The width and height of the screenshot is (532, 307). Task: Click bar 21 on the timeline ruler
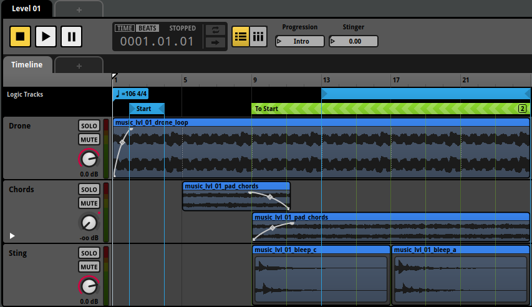tap(465, 80)
